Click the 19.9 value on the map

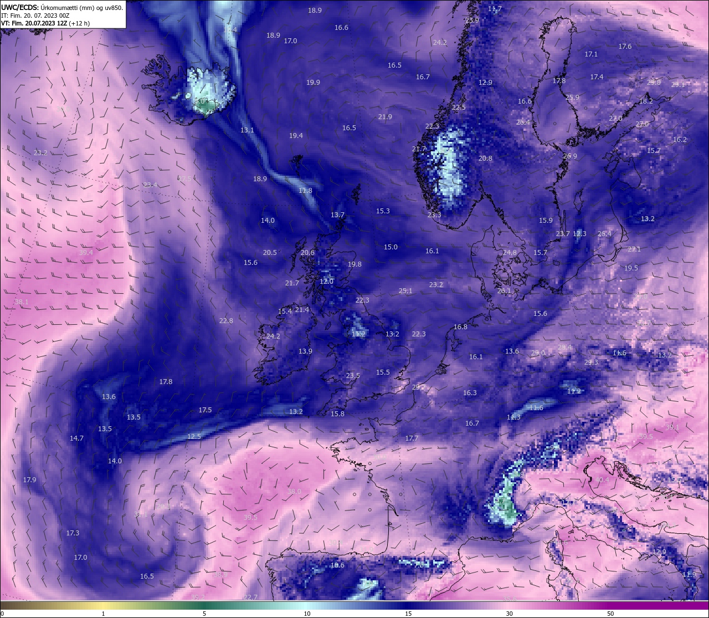pos(313,83)
